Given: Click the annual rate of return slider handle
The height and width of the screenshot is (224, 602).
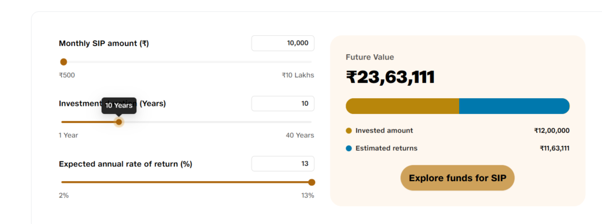Looking at the screenshot, I should (x=312, y=182).
